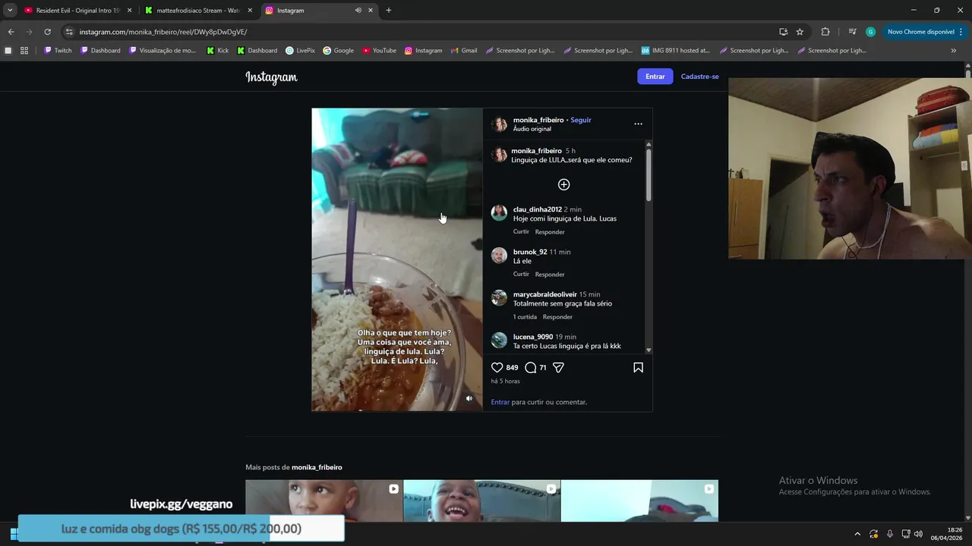Screen dimensions: 972x546
Task: Open the Cadastre-se sign-up link
Action: coord(699,77)
